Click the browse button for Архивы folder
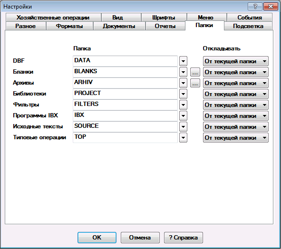 tap(195, 83)
